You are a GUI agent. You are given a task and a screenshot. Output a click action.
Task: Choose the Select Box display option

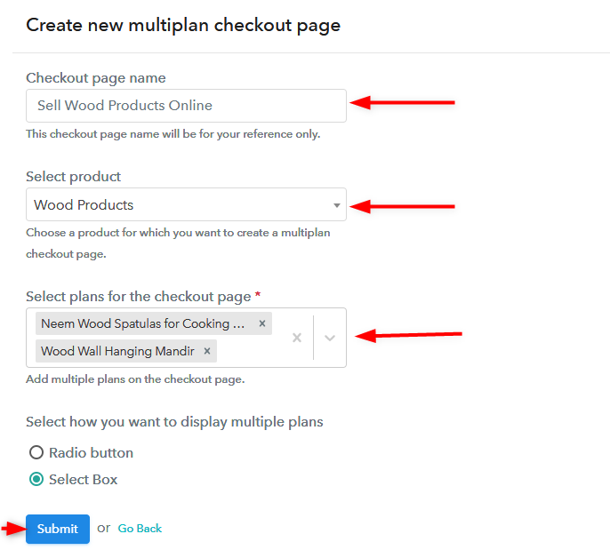tap(36, 479)
